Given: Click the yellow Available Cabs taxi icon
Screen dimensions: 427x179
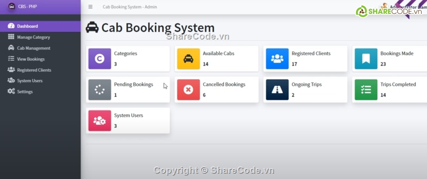Looking at the screenshot, I should point(188,59).
